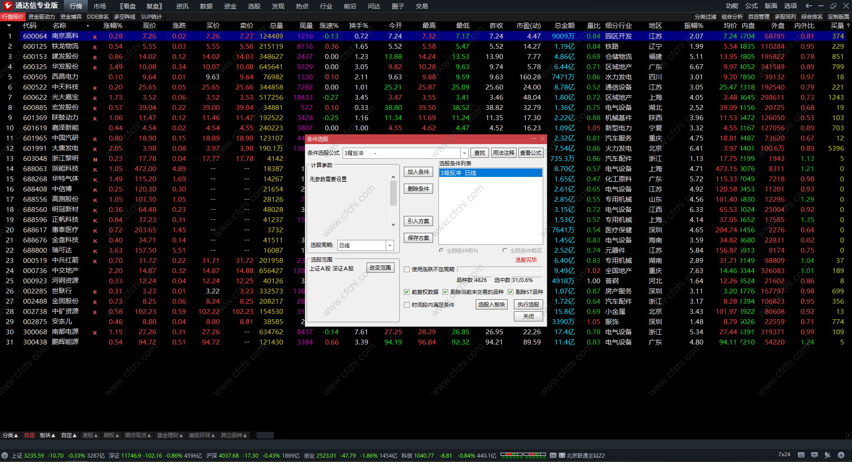Click the lightning bolt icon in status bar

coord(841,455)
